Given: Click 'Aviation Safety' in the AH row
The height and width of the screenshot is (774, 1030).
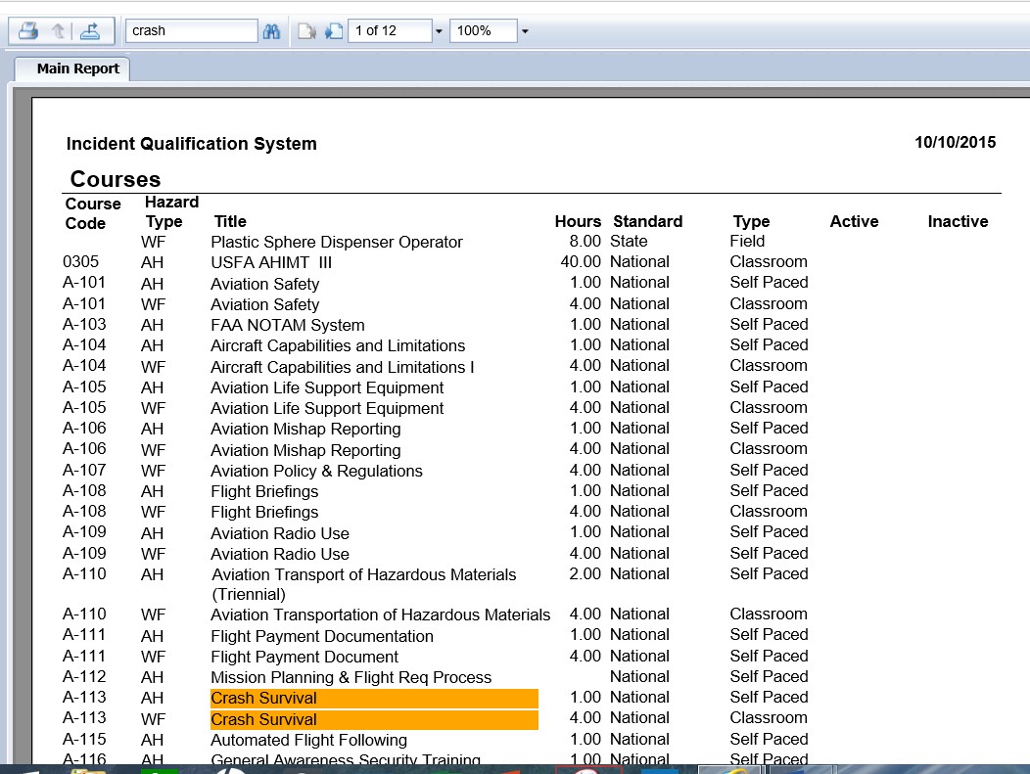Looking at the screenshot, I should coord(264,284).
